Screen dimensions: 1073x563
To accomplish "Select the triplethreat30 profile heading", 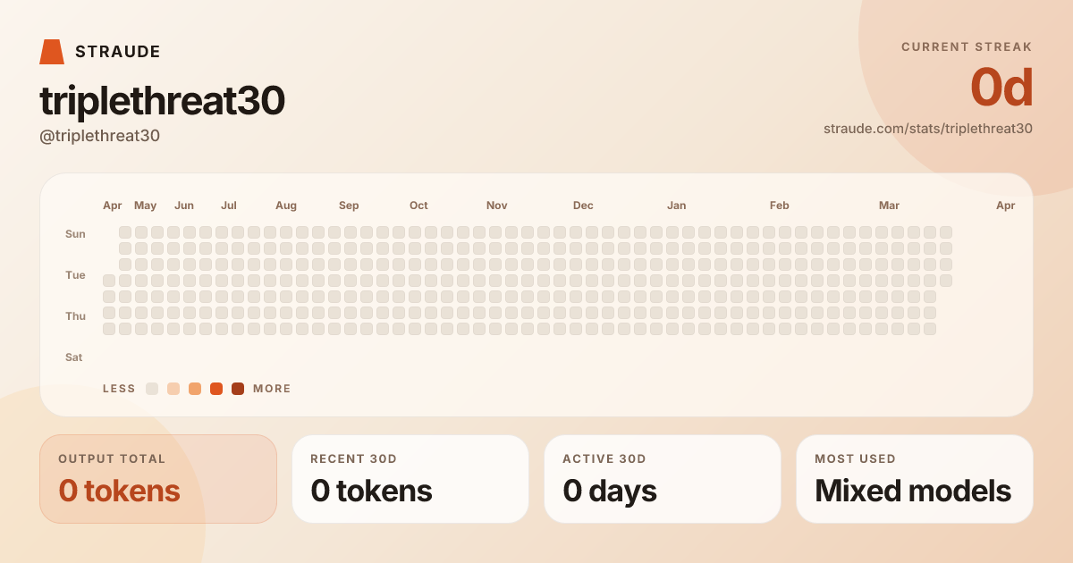I will [x=162, y=101].
